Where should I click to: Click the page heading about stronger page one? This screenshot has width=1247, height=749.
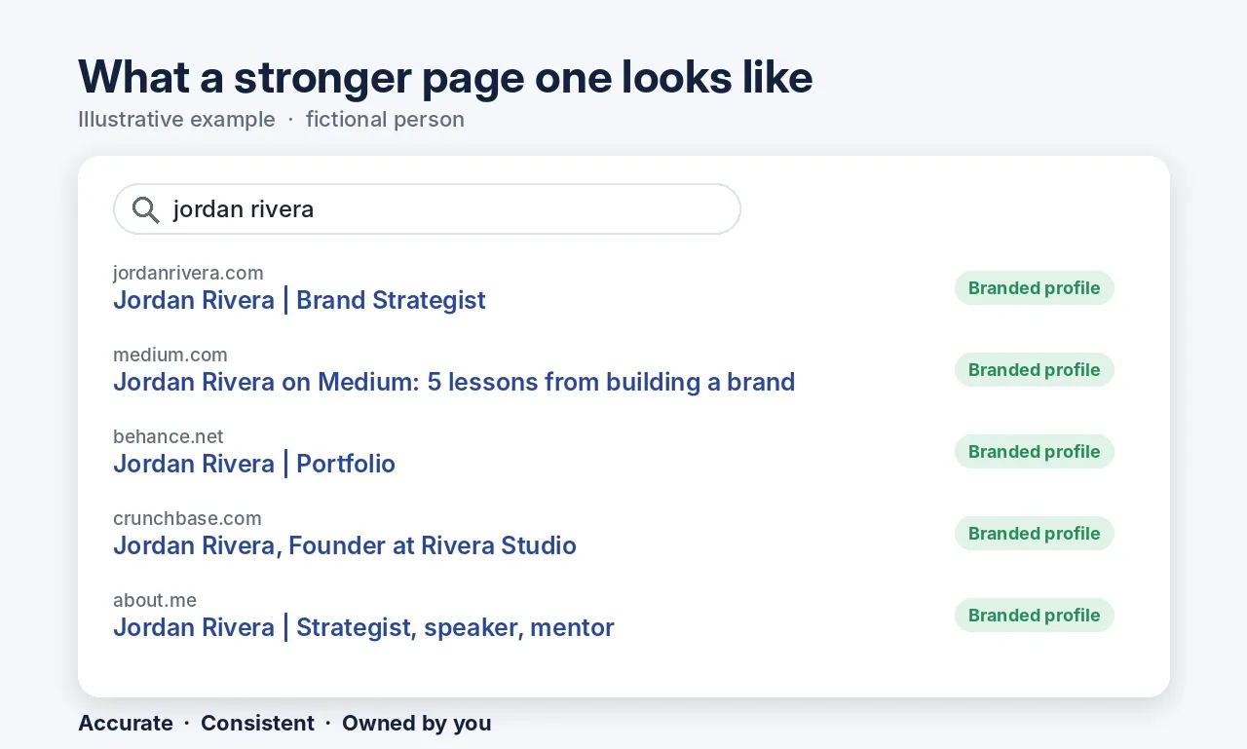445,77
